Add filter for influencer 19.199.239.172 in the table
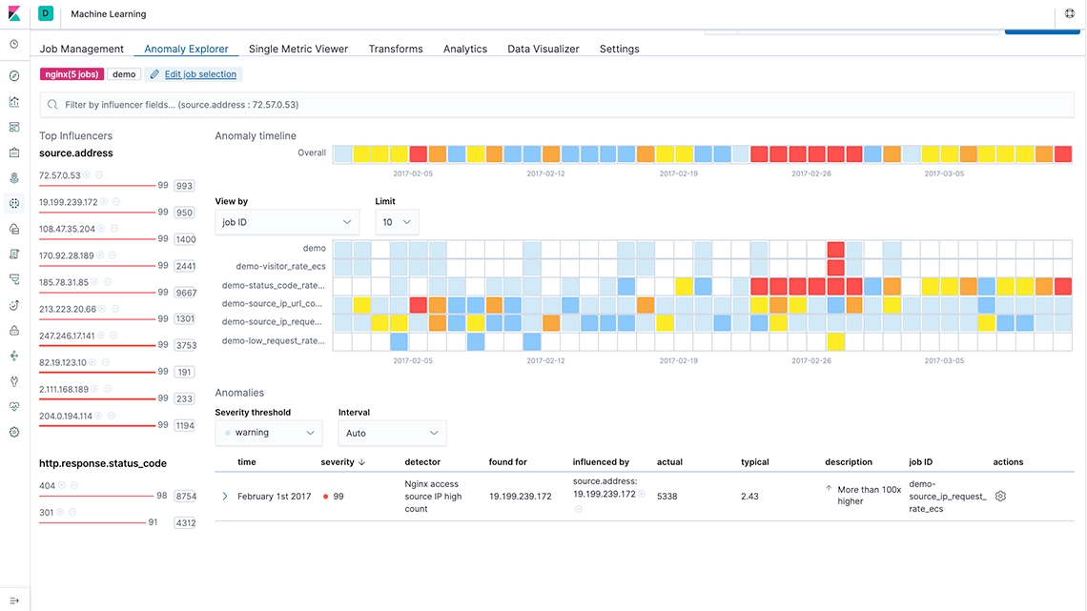Viewport: 1087px width, 611px height. (x=643, y=495)
